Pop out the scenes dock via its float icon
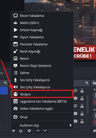Image resolution: width=96 pixels, height=138 pixels. coord(5,83)
